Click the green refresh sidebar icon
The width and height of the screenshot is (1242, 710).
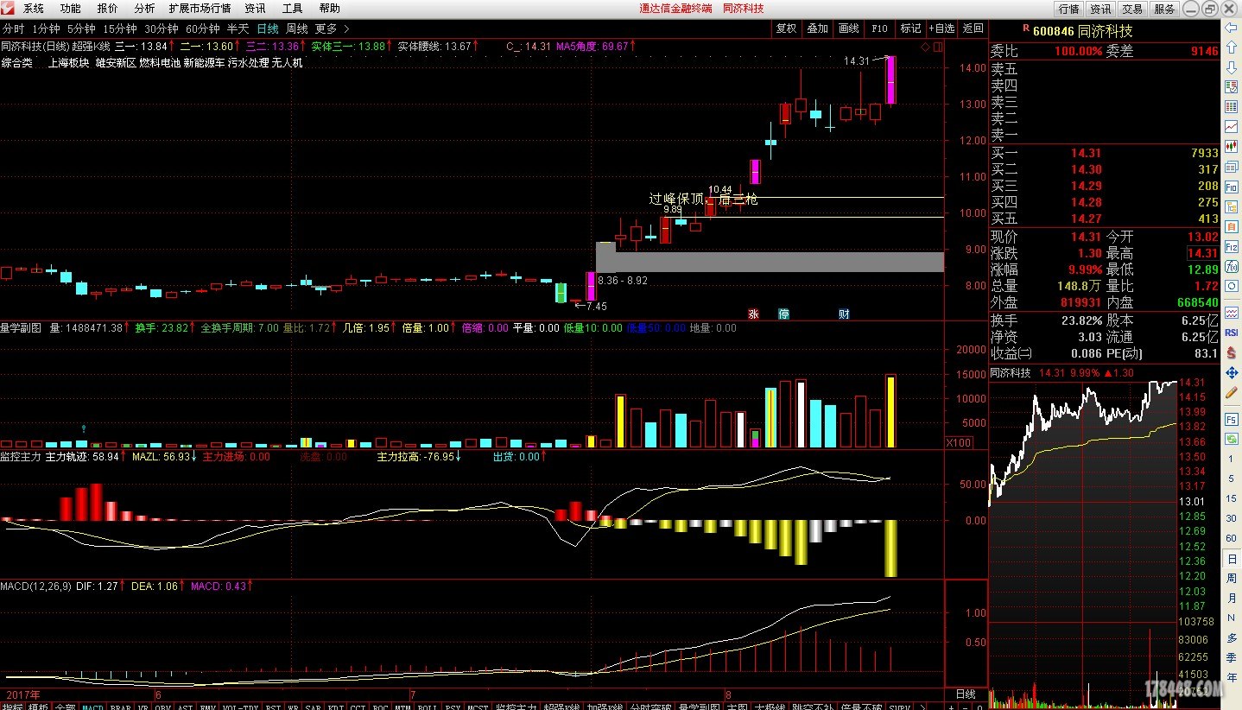1232,439
